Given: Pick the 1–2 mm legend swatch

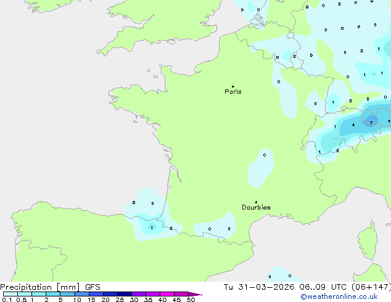Looking at the screenshot, I should pos(39,294).
